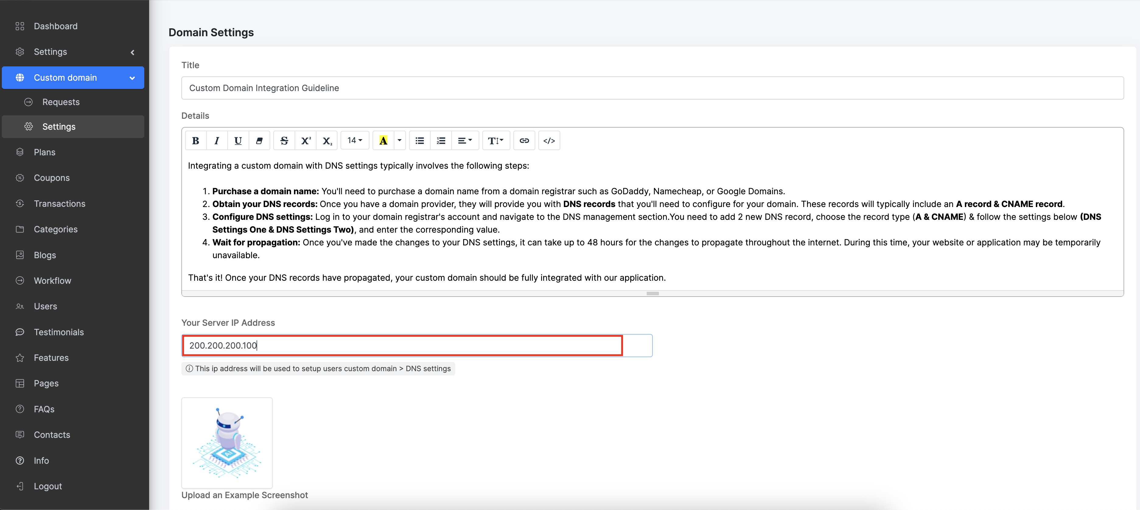Image resolution: width=1140 pixels, height=510 pixels.
Task: Switch to code view in editor
Action: [549, 141]
